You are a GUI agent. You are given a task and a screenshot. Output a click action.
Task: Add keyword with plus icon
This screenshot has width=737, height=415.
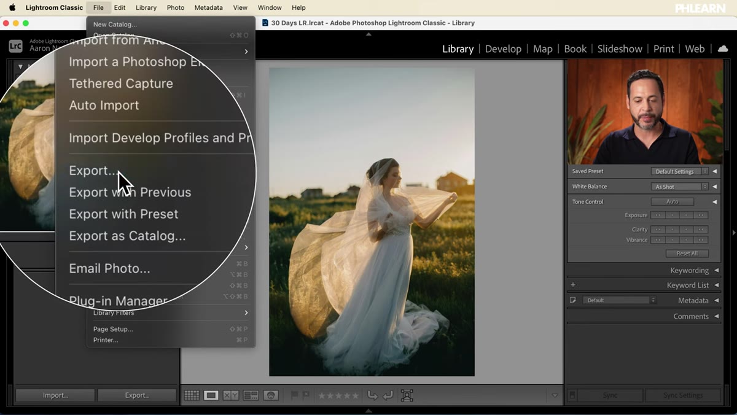[x=573, y=285]
